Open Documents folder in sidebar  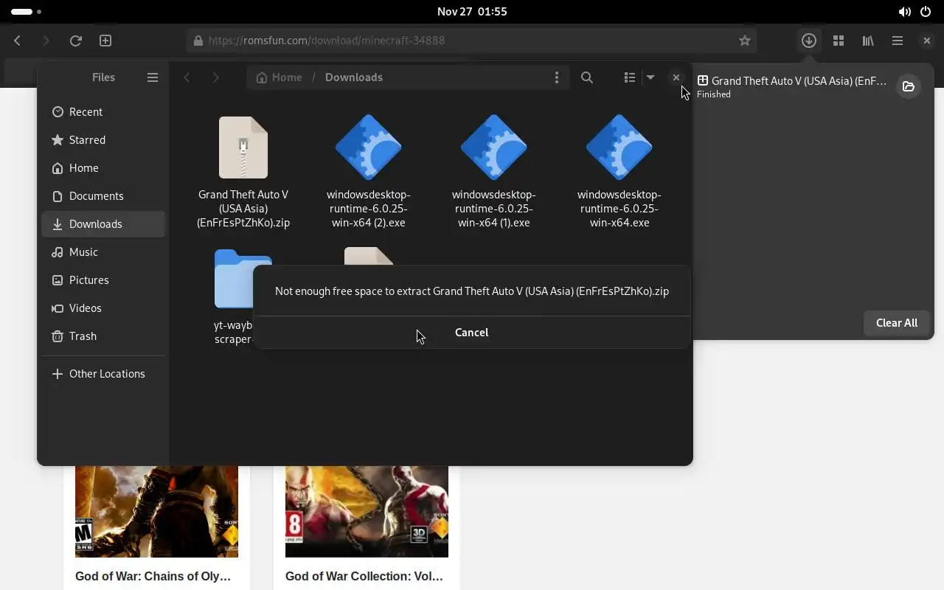point(103,196)
